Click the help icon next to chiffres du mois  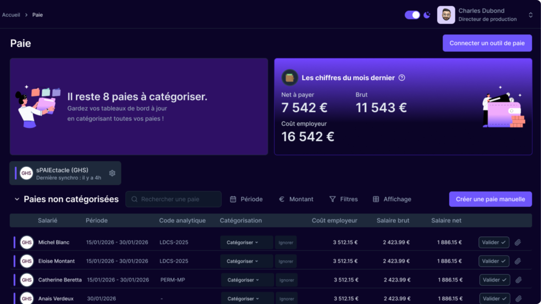coord(401,77)
